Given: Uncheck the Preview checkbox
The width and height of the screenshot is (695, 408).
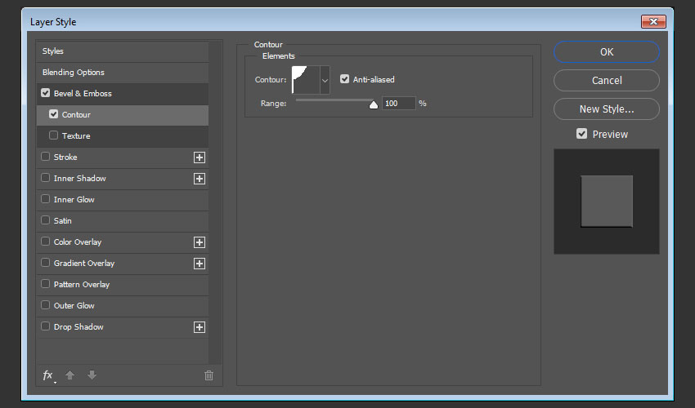Looking at the screenshot, I should pyautogui.click(x=582, y=134).
